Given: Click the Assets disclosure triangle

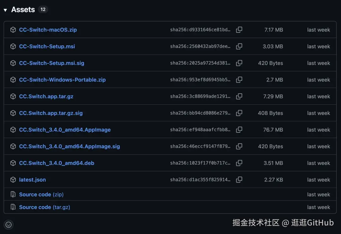Looking at the screenshot, I should 5,9.
